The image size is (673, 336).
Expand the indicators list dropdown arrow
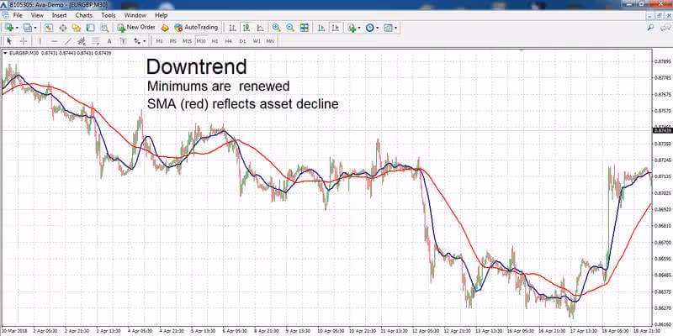pos(359,28)
